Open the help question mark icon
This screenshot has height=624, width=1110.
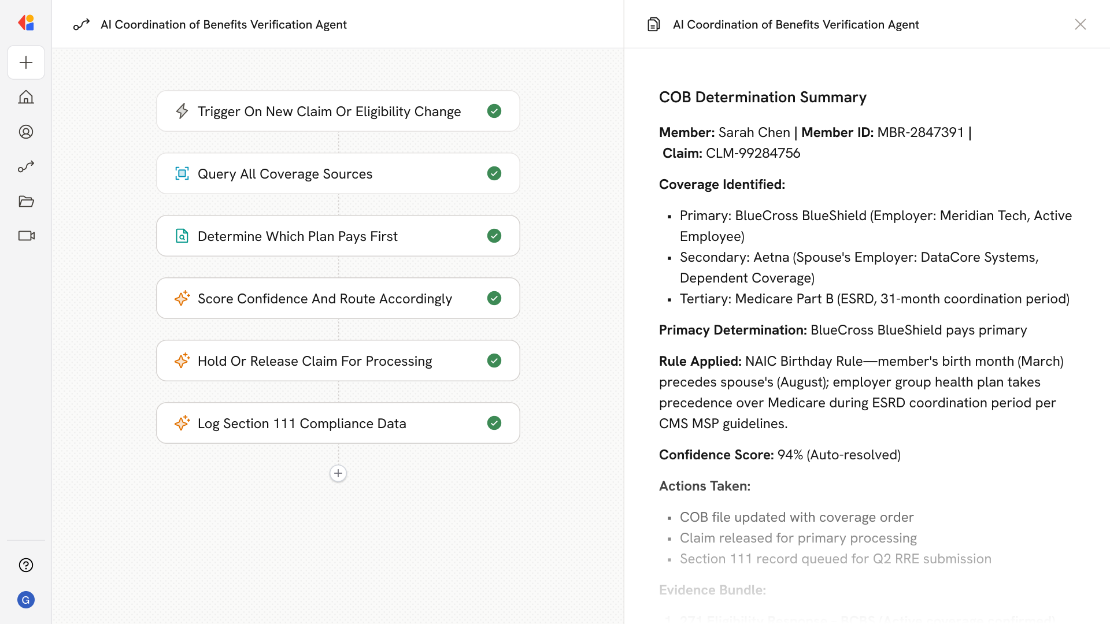pyautogui.click(x=26, y=565)
